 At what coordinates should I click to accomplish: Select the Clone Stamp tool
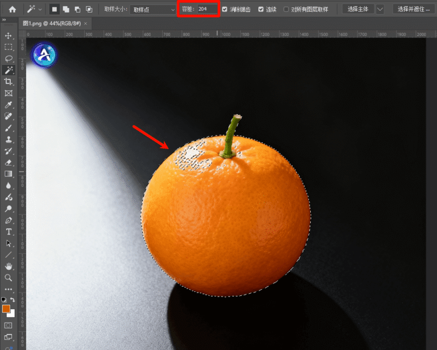coord(9,139)
